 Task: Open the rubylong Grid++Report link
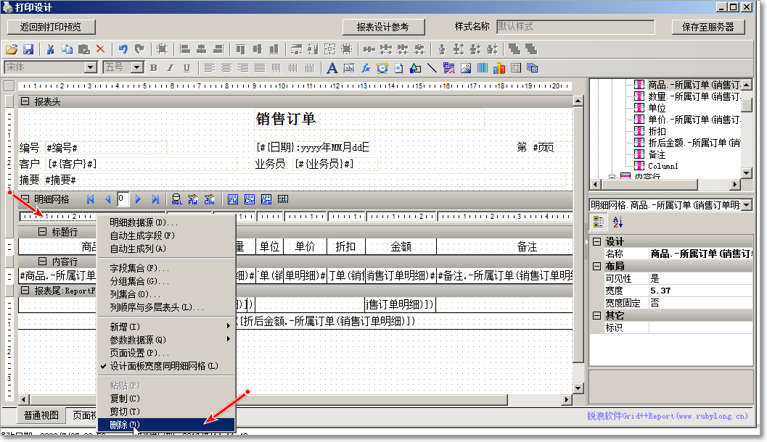[x=667, y=416]
